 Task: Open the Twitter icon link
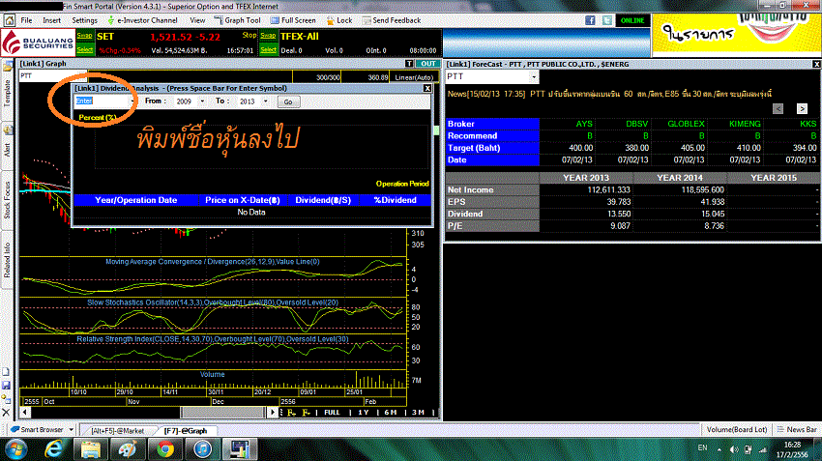(x=607, y=20)
